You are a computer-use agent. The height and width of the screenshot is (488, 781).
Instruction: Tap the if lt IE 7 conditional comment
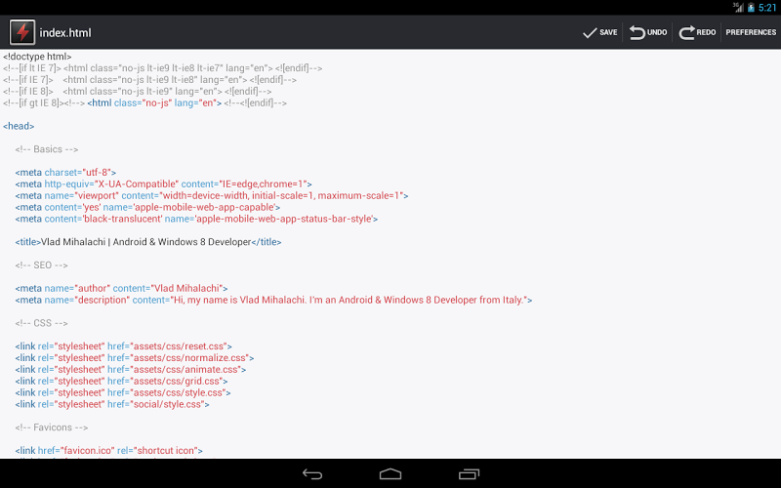tap(162, 68)
